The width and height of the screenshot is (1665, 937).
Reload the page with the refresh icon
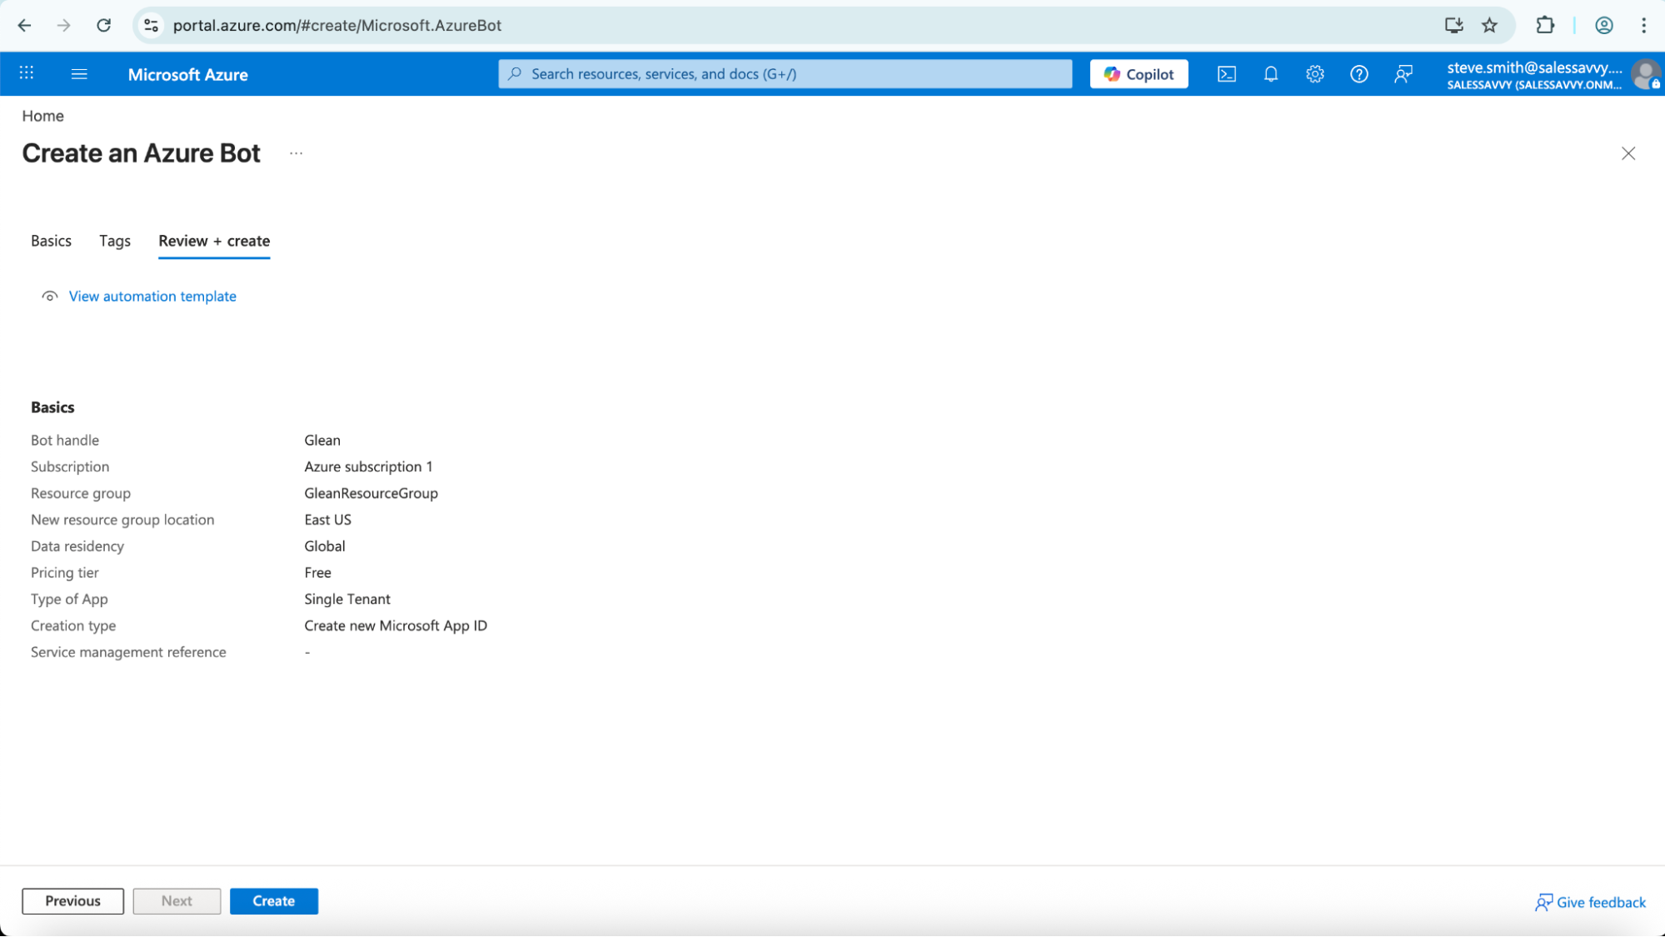(103, 25)
